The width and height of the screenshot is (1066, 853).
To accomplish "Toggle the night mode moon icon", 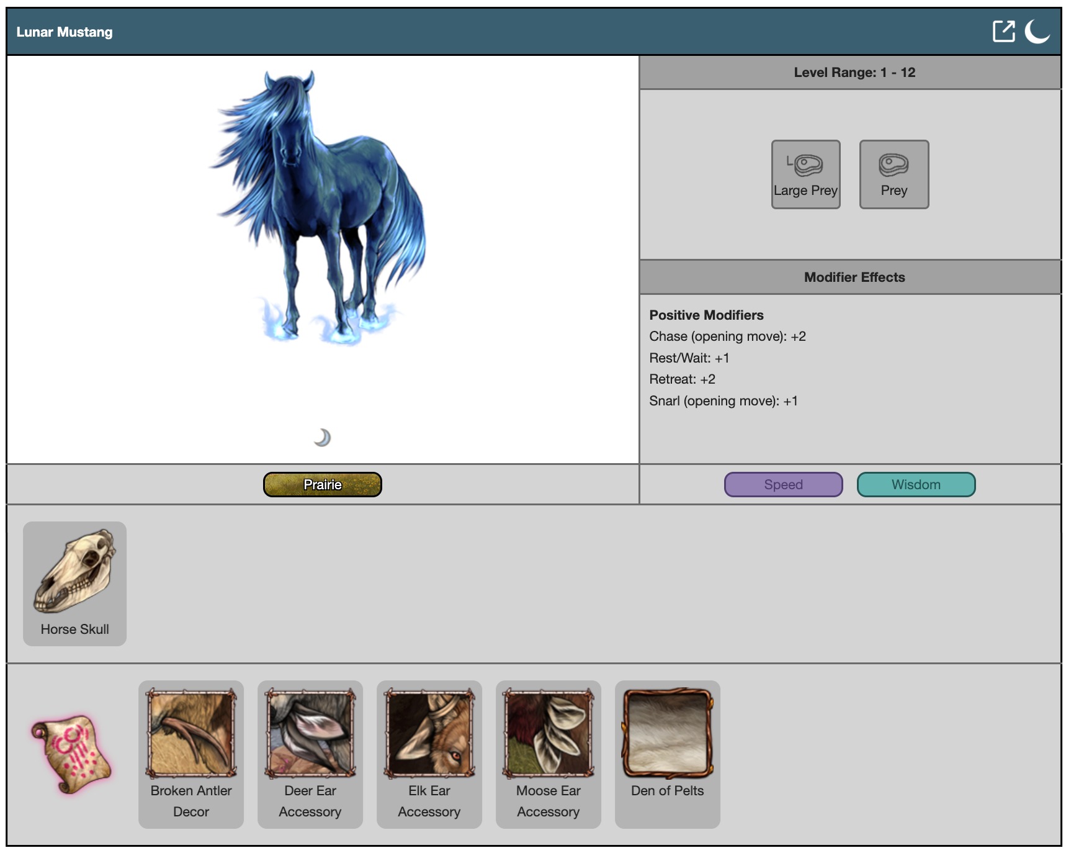I will tap(1037, 31).
